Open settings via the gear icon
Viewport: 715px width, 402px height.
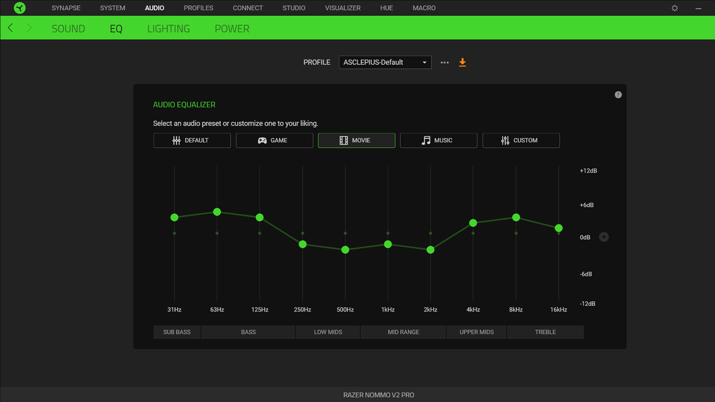[x=674, y=8]
